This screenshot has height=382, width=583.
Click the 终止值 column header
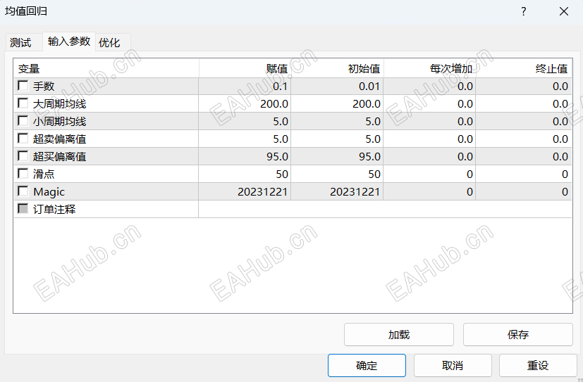[x=524, y=69]
